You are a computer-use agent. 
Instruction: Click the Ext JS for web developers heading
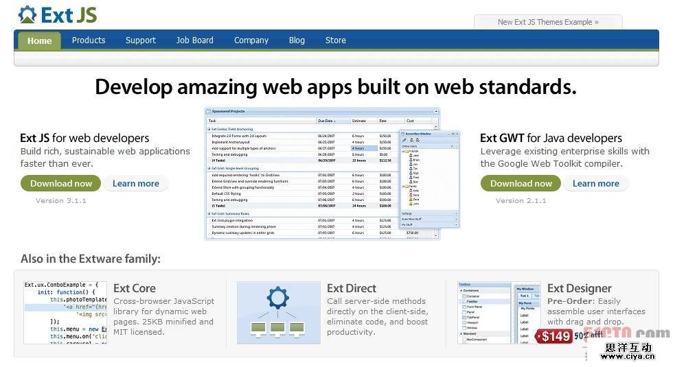[84, 138]
